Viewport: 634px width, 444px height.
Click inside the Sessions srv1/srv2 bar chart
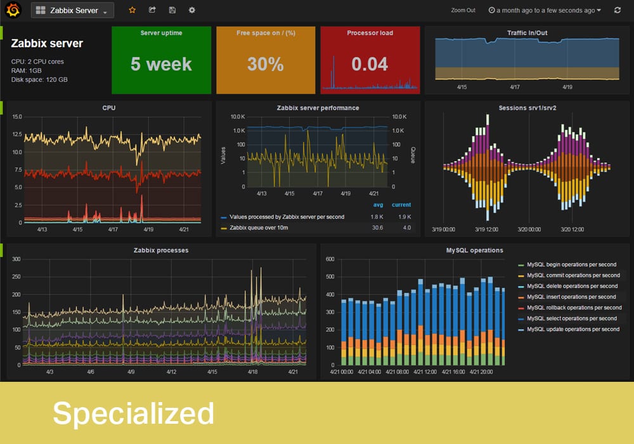tap(527, 167)
